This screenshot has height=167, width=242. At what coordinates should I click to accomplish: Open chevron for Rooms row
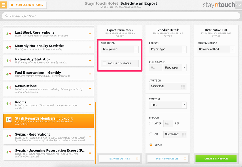coord(90,105)
